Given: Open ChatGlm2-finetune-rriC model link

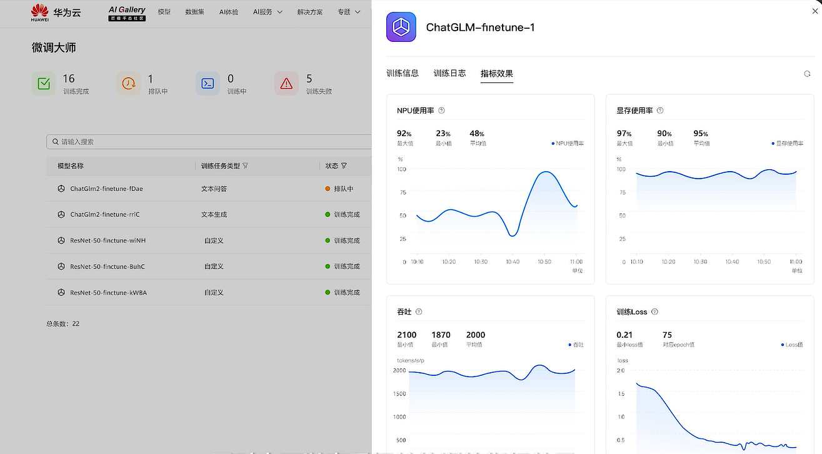Looking at the screenshot, I should (x=105, y=214).
